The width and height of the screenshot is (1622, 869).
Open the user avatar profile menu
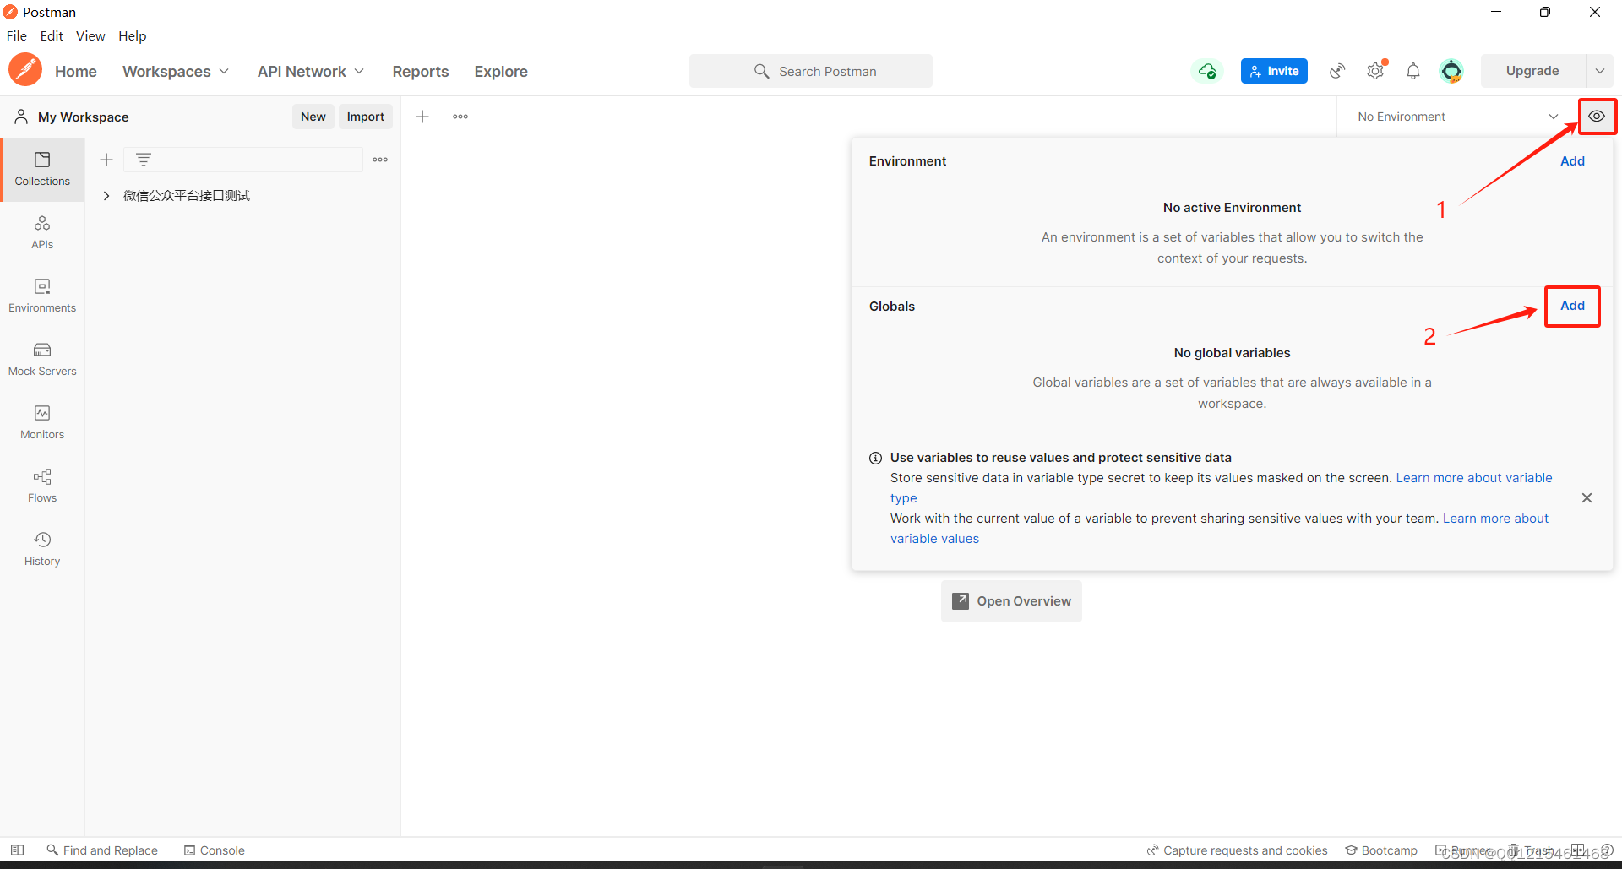point(1451,71)
